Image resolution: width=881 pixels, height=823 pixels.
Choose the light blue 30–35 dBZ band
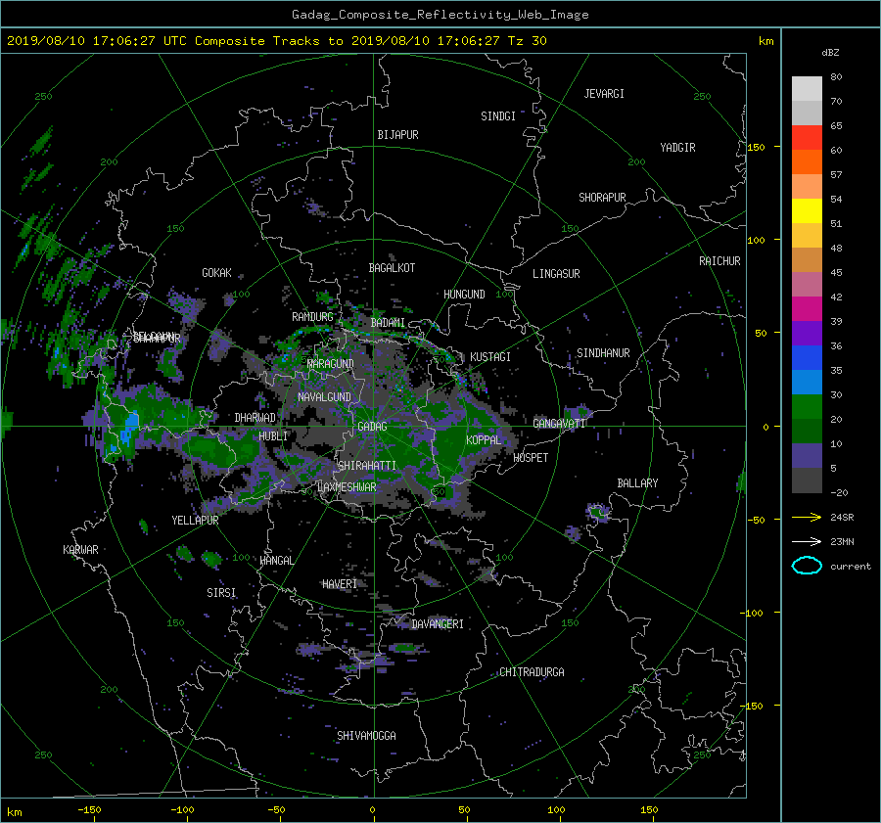pyautogui.click(x=807, y=382)
